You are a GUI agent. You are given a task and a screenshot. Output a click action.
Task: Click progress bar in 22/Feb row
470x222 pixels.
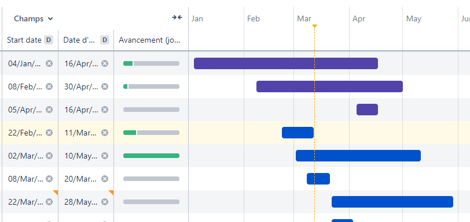coord(152,133)
